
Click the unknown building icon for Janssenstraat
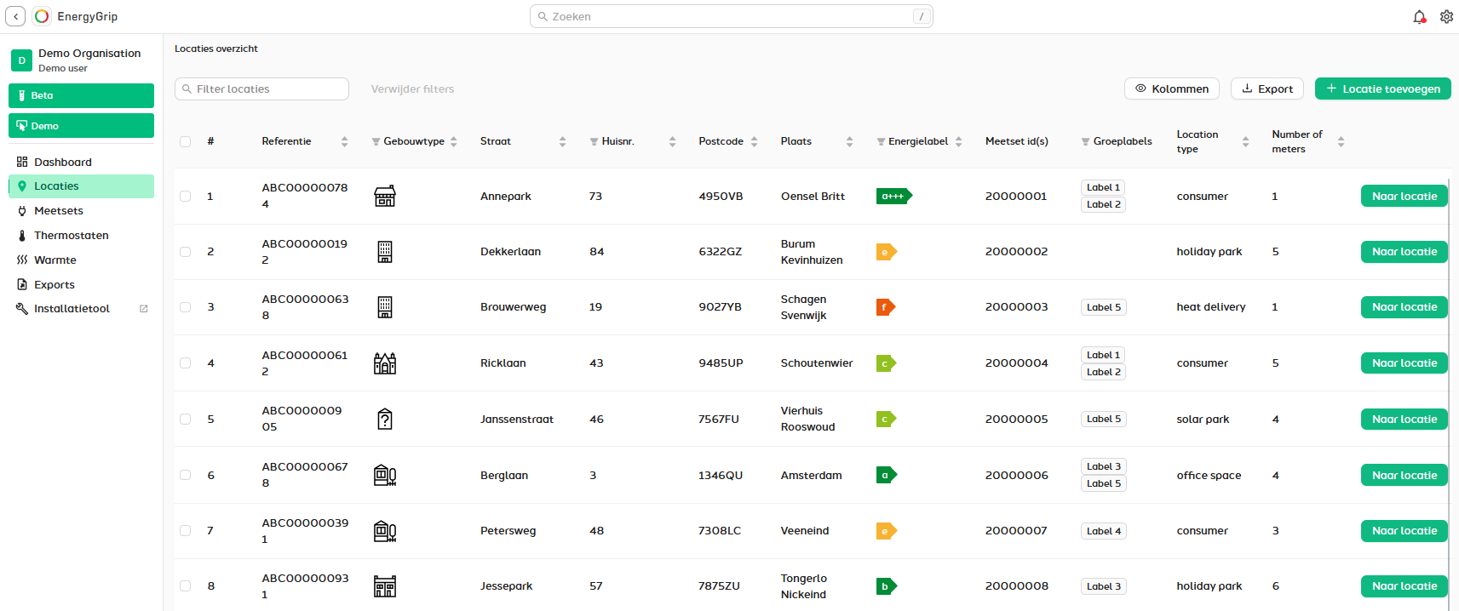tap(385, 420)
